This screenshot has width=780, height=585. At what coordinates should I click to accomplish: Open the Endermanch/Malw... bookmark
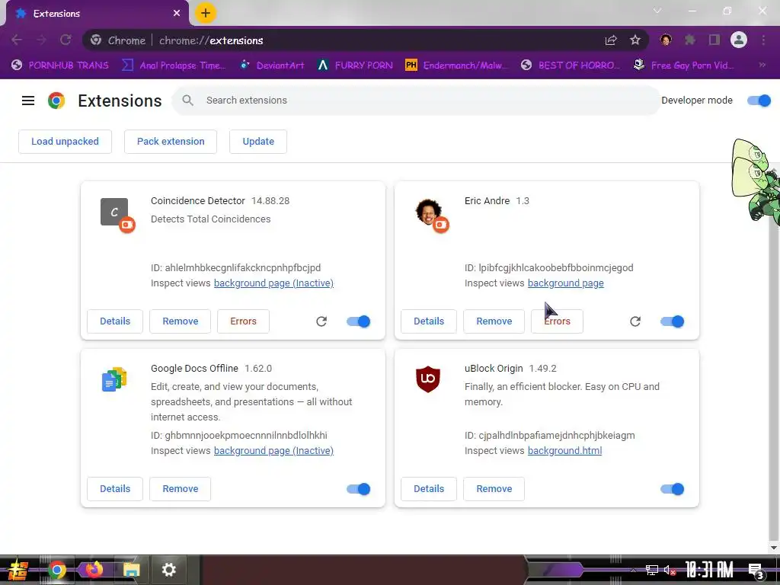click(x=457, y=66)
